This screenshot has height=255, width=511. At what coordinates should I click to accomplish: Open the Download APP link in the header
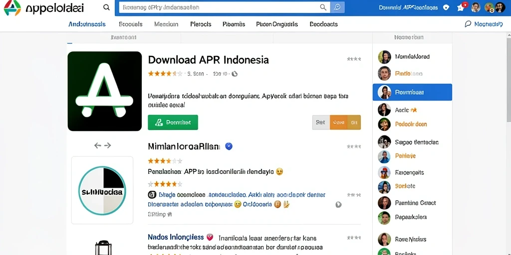click(x=408, y=7)
